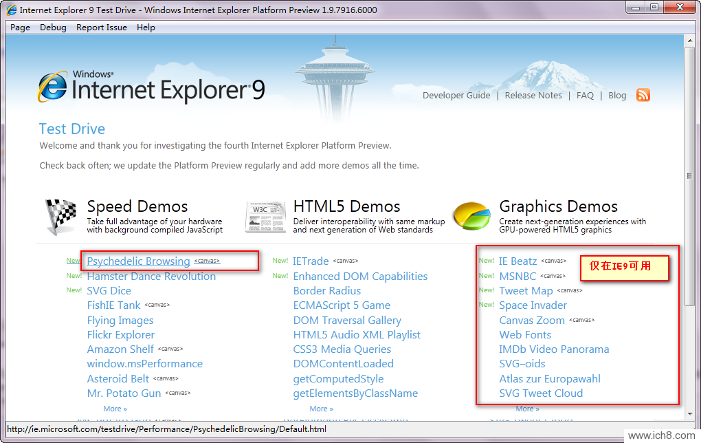Image resolution: width=701 pixels, height=443 pixels.
Task: Go to the FAQ page
Action: point(585,96)
